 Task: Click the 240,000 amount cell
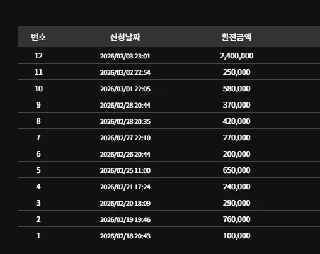236,187
